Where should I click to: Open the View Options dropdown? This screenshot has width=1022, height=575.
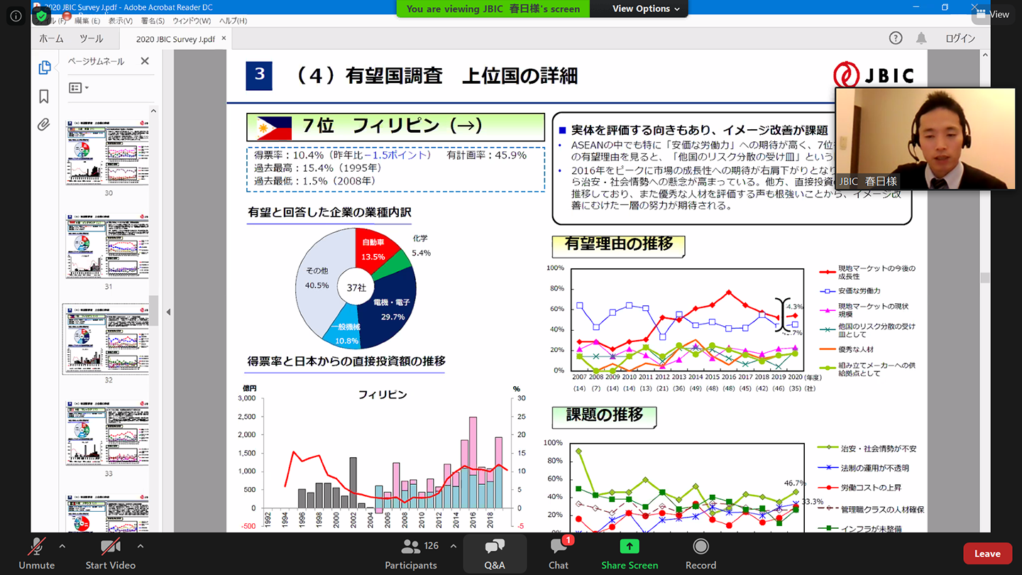coord(646,9)
